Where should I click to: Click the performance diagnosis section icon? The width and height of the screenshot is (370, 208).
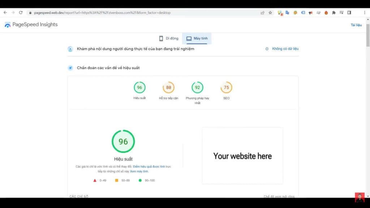click(70, 68)
